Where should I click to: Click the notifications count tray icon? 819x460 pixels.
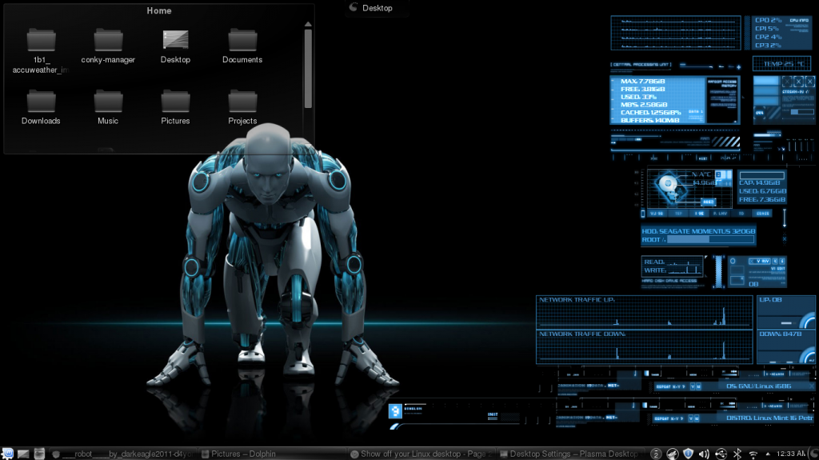(x=656, y=454)
